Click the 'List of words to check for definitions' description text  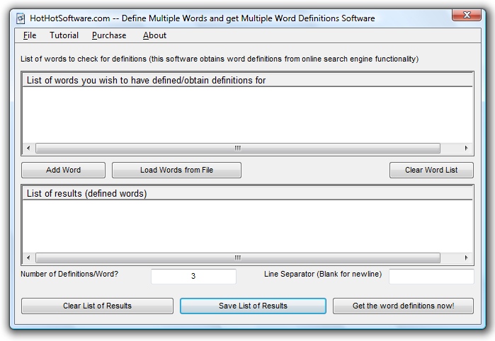coord(220,59)
